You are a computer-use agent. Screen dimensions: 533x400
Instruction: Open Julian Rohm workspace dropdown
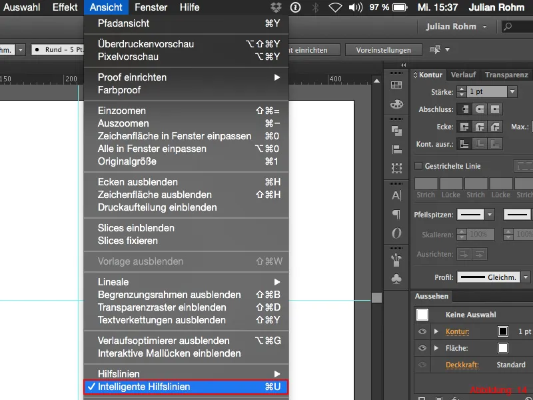pyautogui.click(x=456, y=27)
